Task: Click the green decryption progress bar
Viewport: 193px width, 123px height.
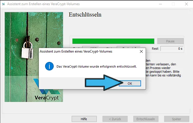Action: [x=113, y=41]
